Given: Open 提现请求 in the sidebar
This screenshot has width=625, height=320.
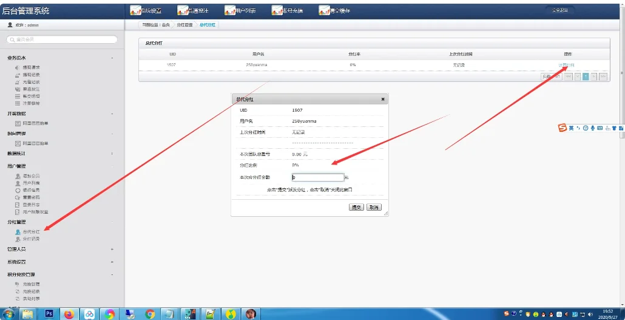Looking at the screenshot, I should coord(31,67).
